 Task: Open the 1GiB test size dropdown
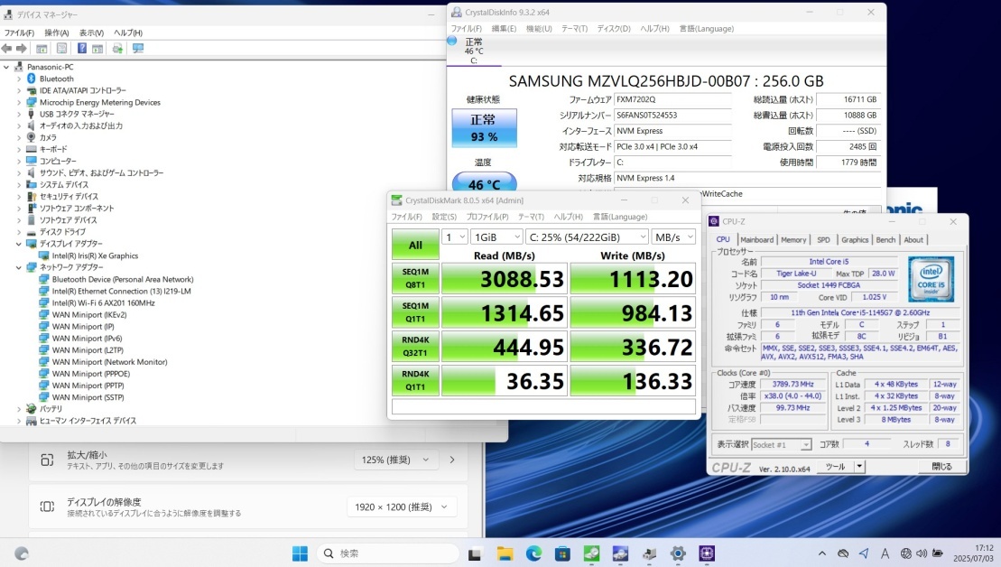coord(496,237)
